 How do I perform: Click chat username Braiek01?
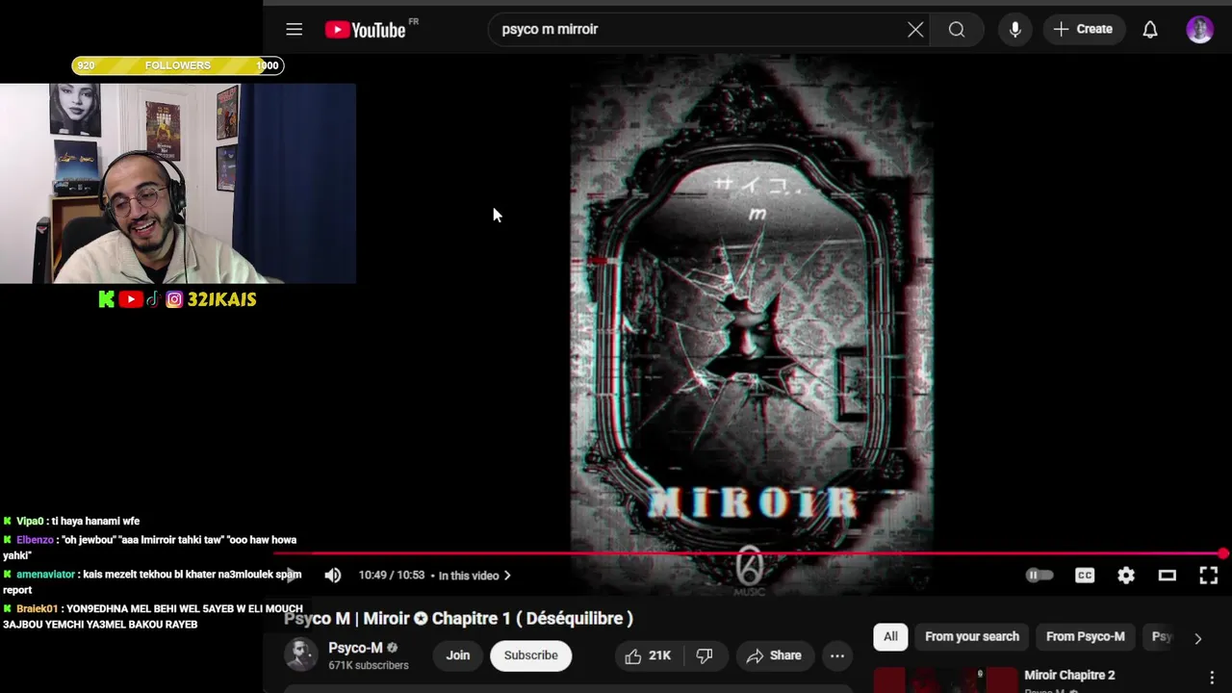pyautogui.click(x=38, y=609)
